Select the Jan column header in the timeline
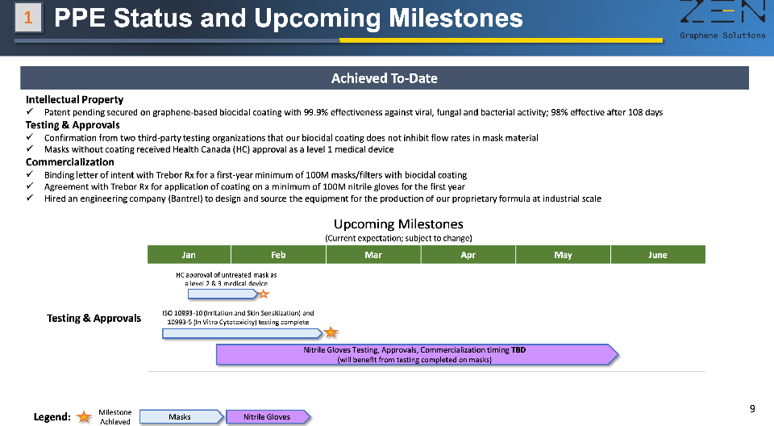This screenshot has width=774, height=426. point(189,255)
